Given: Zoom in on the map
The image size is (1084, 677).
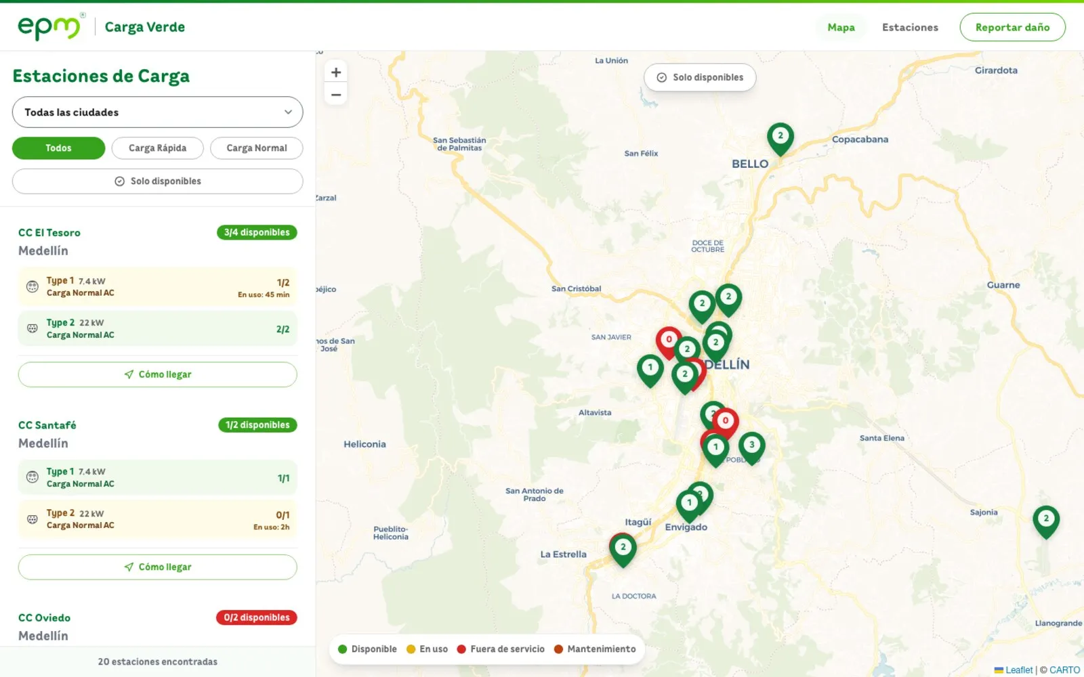Looking at the screenshot, I should 336,72.
